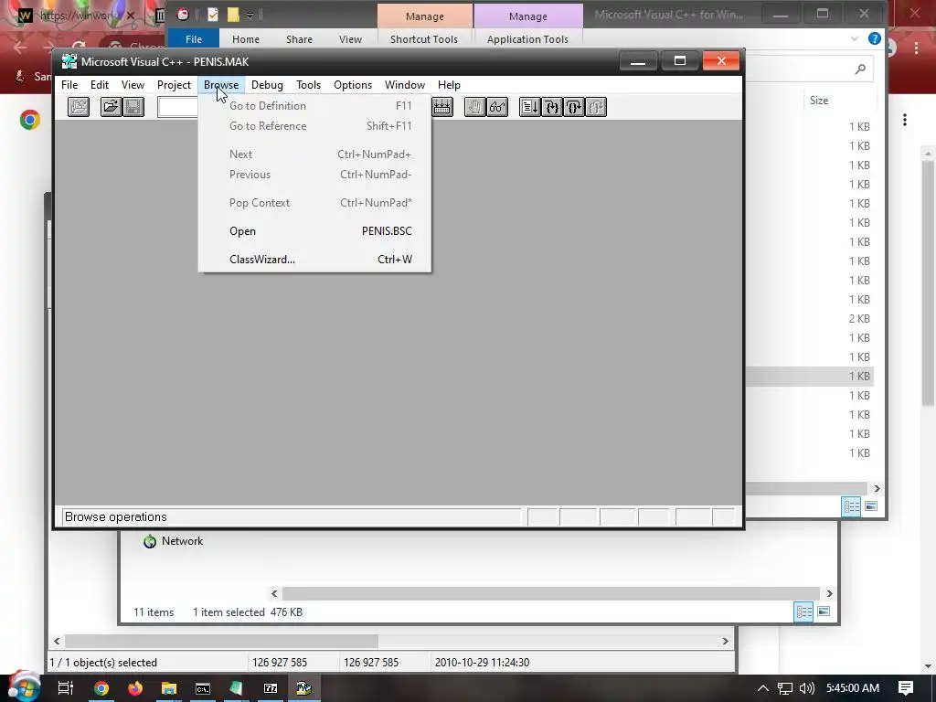Click the Build toolbar icon next to the hand
Viewport: 936px width, 702px height.
pos(442,107)
